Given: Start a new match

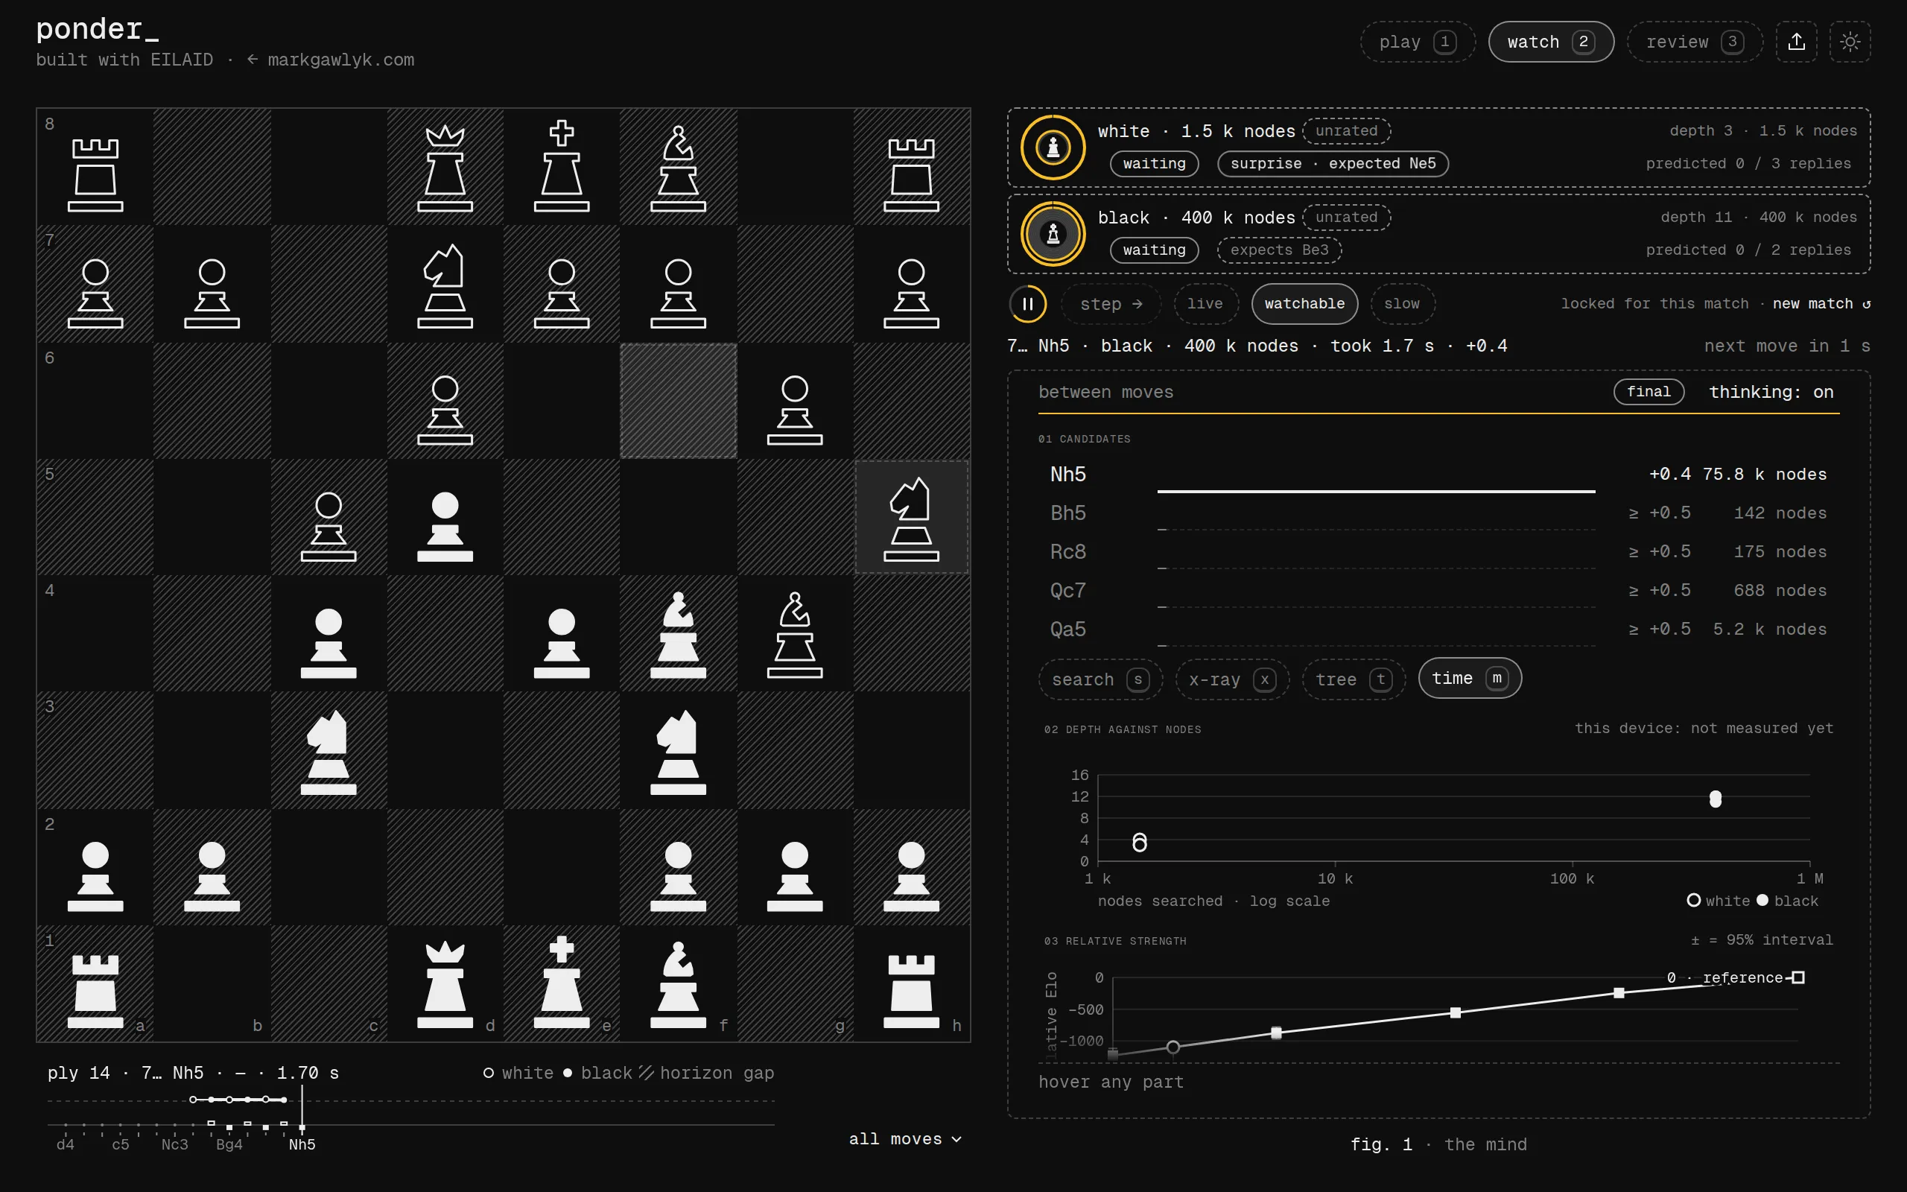Looking at the screenshot, I should [x=1821, y=303].
